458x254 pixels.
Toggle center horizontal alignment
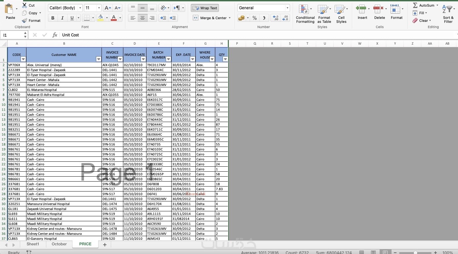pos(143,18)
